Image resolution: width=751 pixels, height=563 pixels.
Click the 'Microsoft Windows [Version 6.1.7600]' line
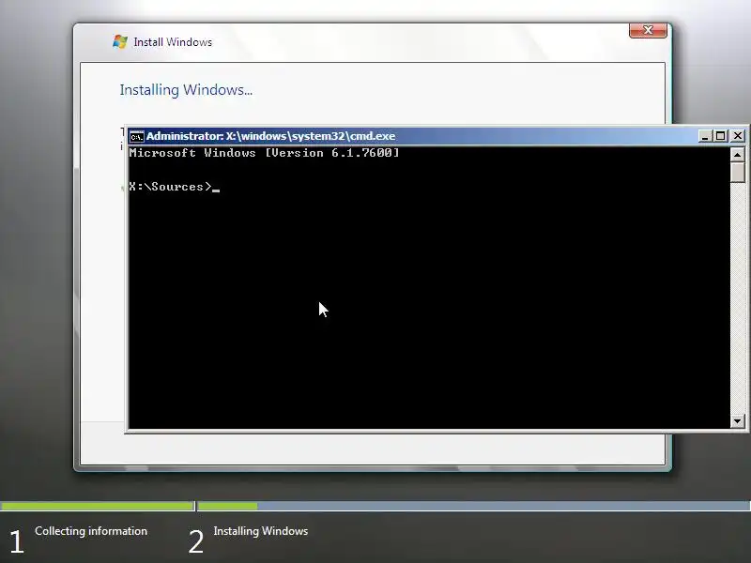264,153
